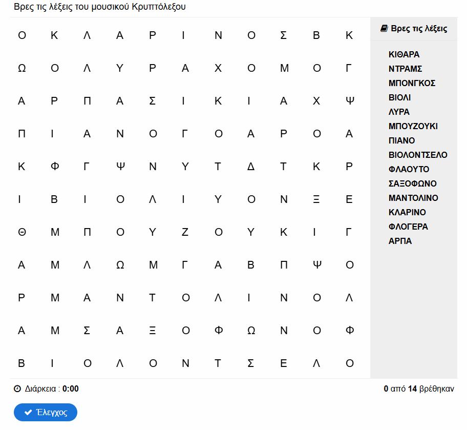Click the letter Δ in the grid
This screenshot has height=430, width=467.
point(251,167)
